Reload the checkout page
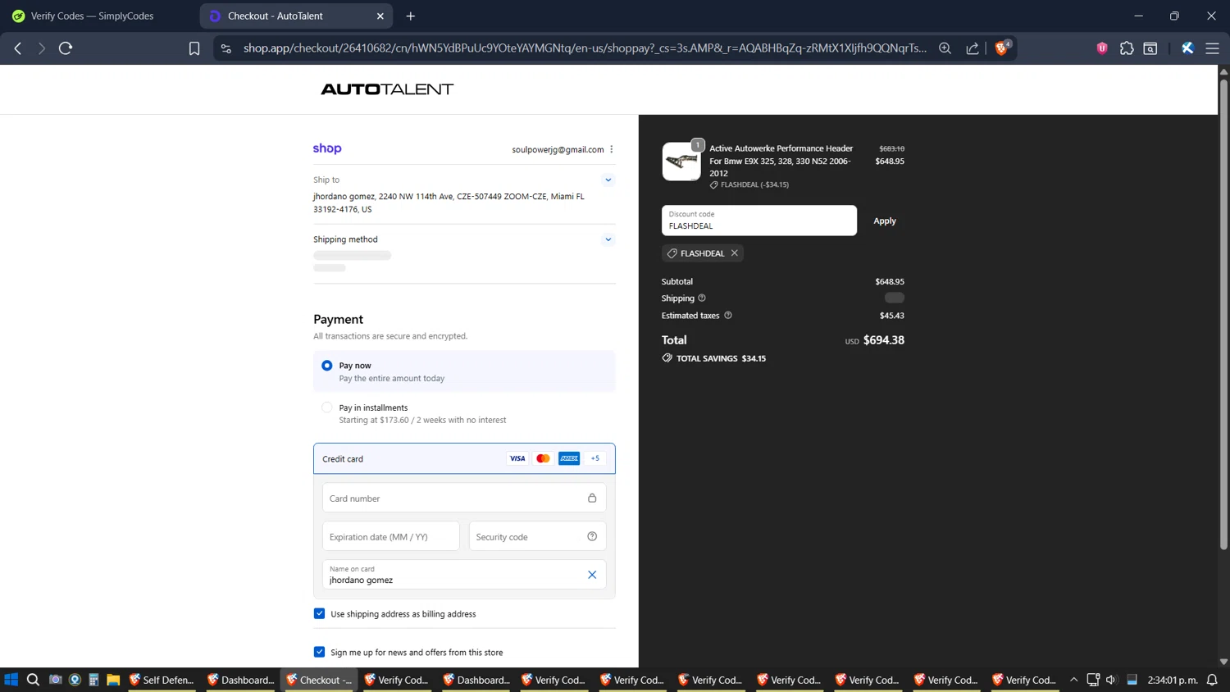The height and width of the screenshot is (692, 1230). tap(66, 48)
